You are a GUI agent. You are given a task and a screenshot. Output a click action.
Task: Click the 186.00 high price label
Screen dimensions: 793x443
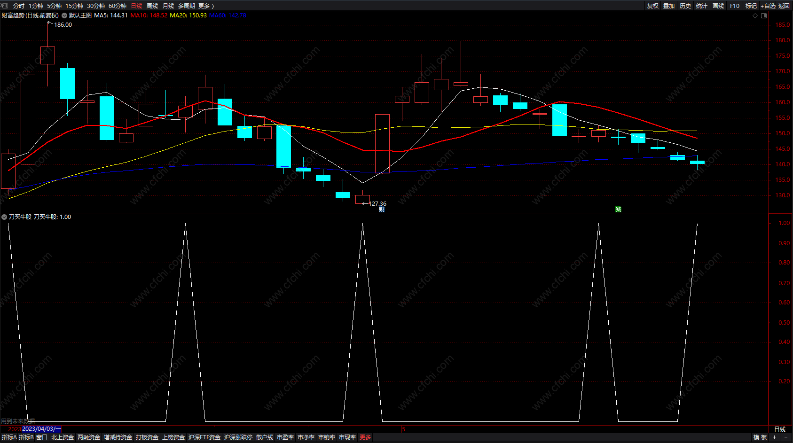point(63,25)
